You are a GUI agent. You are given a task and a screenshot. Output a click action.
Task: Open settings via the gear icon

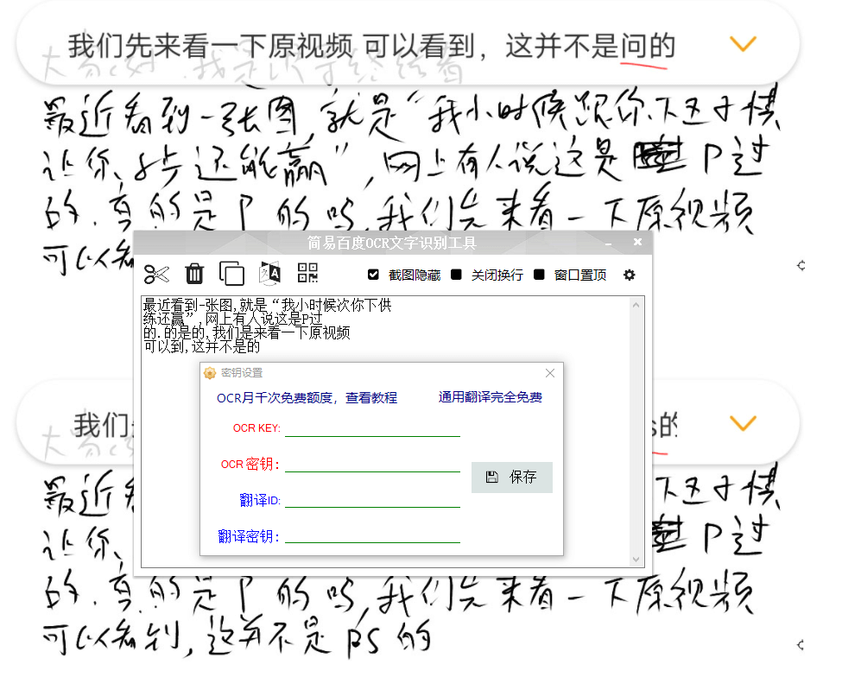click(x=630, y=275)
